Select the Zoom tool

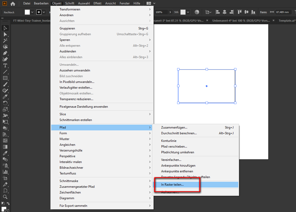(5, 197)
